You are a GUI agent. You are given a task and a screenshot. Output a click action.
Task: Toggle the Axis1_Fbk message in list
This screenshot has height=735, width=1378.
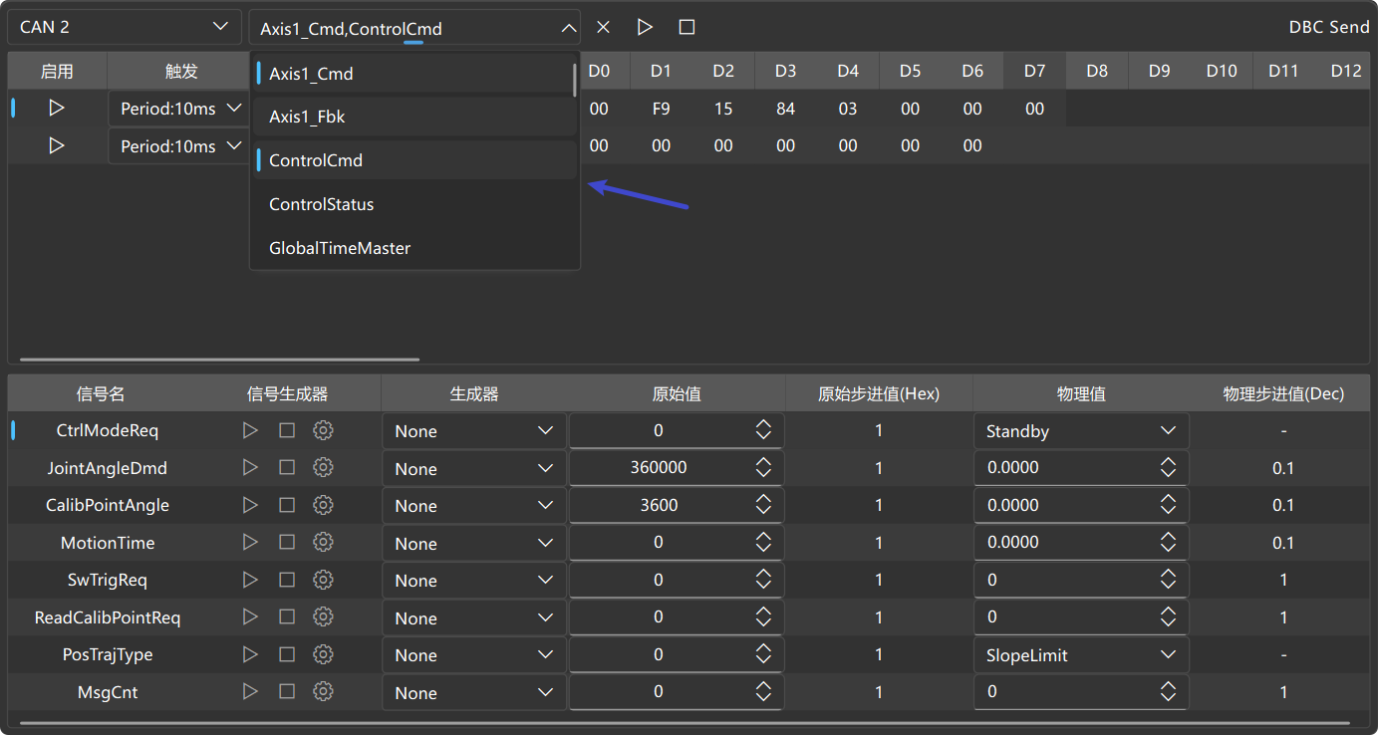pyautogui.click(x=414, y=117)
